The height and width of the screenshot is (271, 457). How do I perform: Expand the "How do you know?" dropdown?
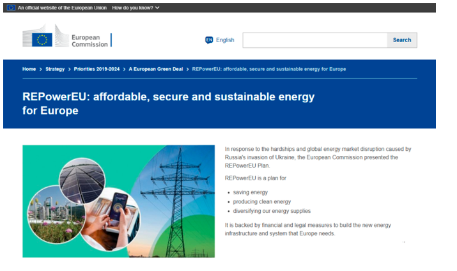[136, 8]
